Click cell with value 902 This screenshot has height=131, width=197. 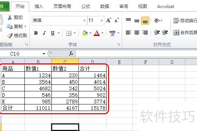(x=92, y=95)
